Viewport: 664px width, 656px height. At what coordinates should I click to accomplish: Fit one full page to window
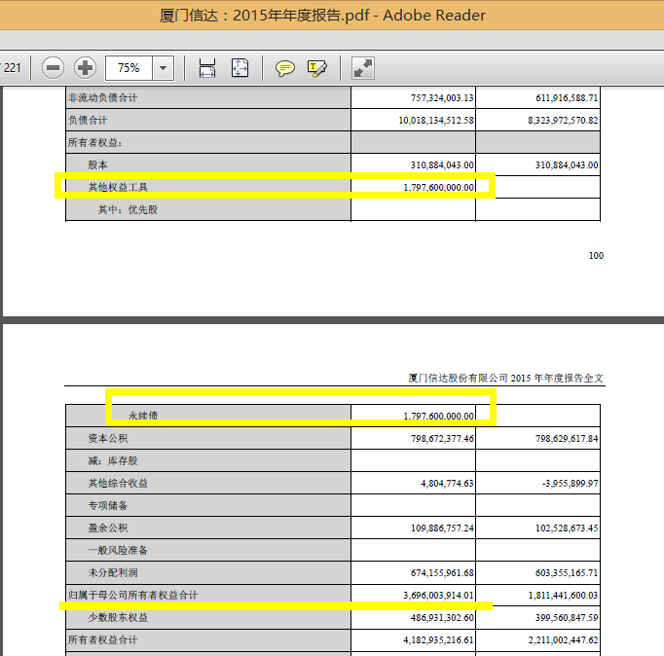(240, 68)
